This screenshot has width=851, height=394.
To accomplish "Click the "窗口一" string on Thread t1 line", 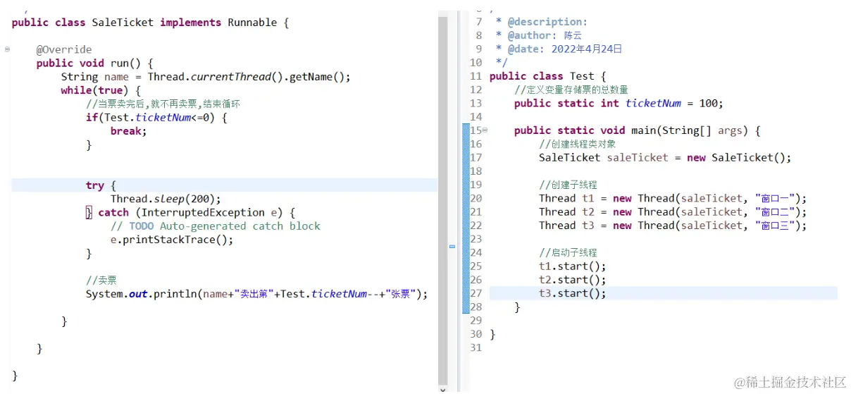I will pos(775,198).
